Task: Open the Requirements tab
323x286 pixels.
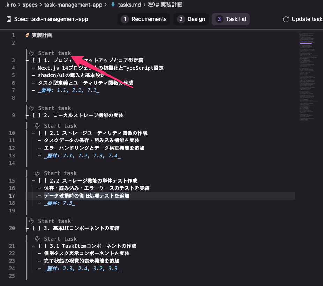Action: [x=144, y=19]
